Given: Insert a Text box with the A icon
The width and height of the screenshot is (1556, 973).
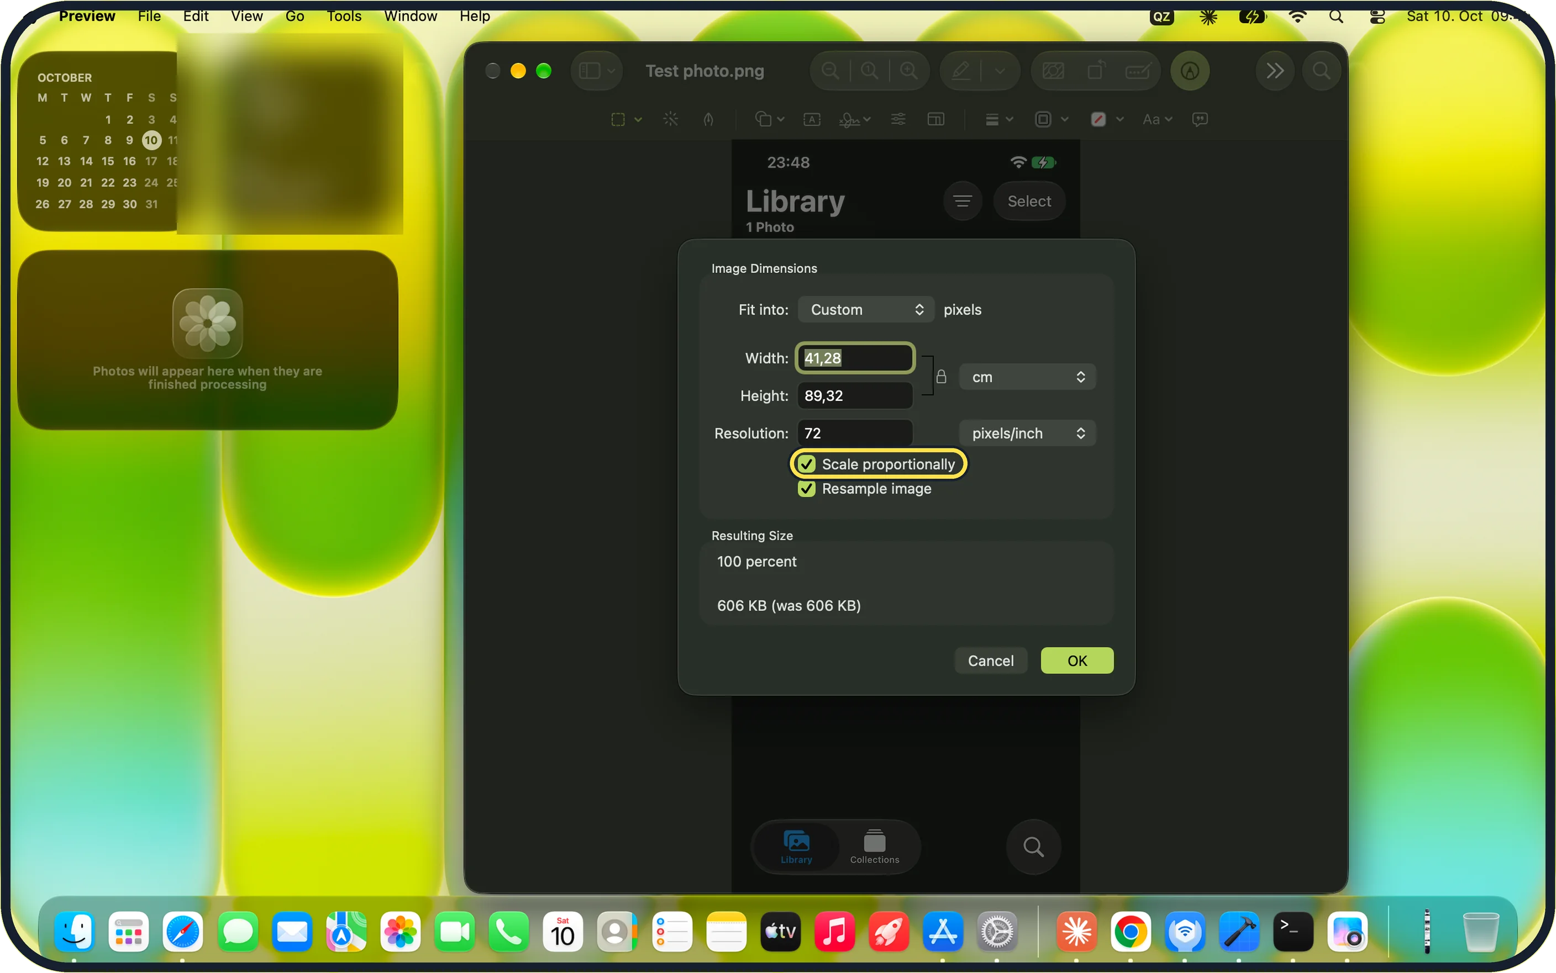Looking at the screenshot, I should click(812, 119).
